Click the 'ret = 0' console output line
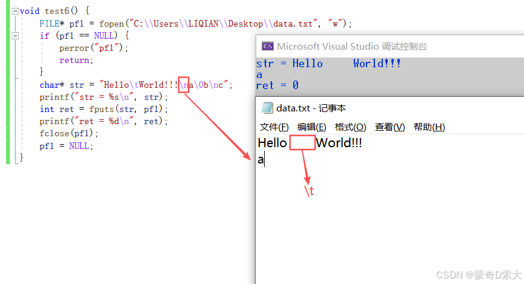The image size is (524, 284). [x=277, y=85]
